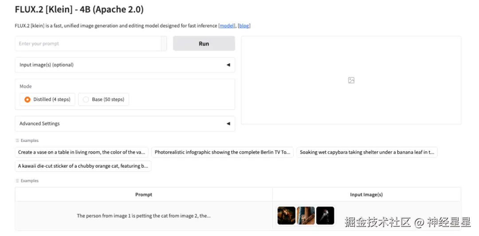Select the 'person from image 1' example row
Screen dimensions: 479x236
click(144, 216)
